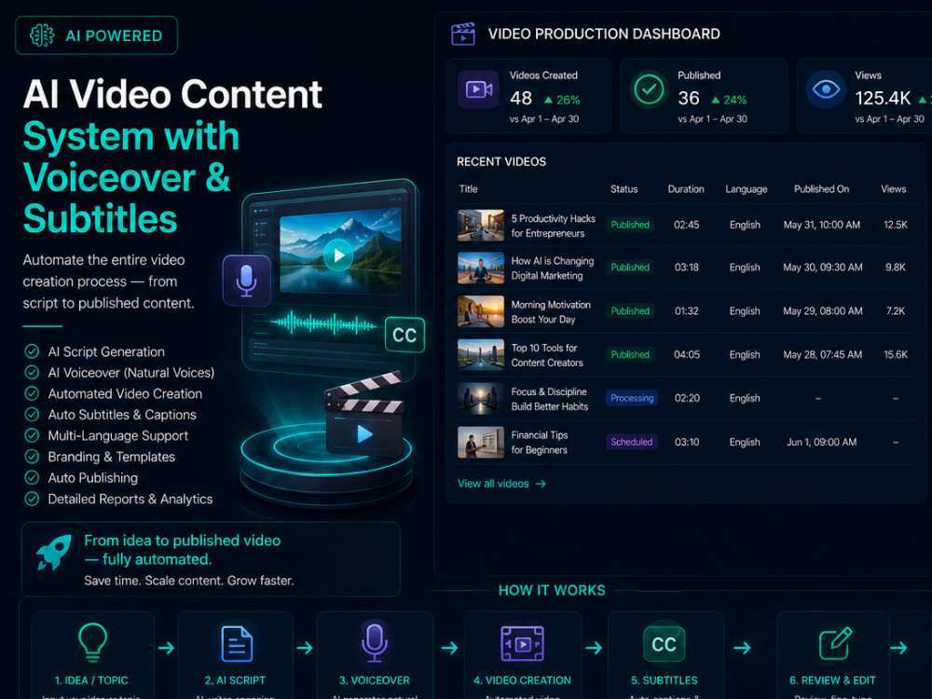Click the play button on the mountain video
932x699 pixels.
[x=339, y=255]
